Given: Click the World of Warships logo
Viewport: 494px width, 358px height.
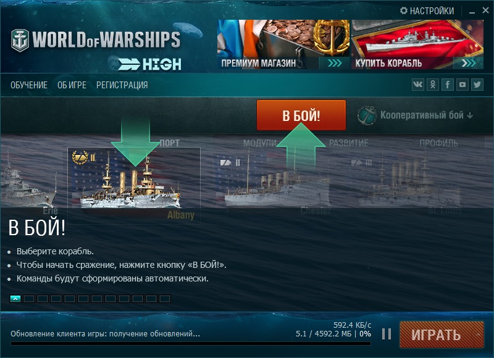Looking at the screenshot, I should (96, 40).
